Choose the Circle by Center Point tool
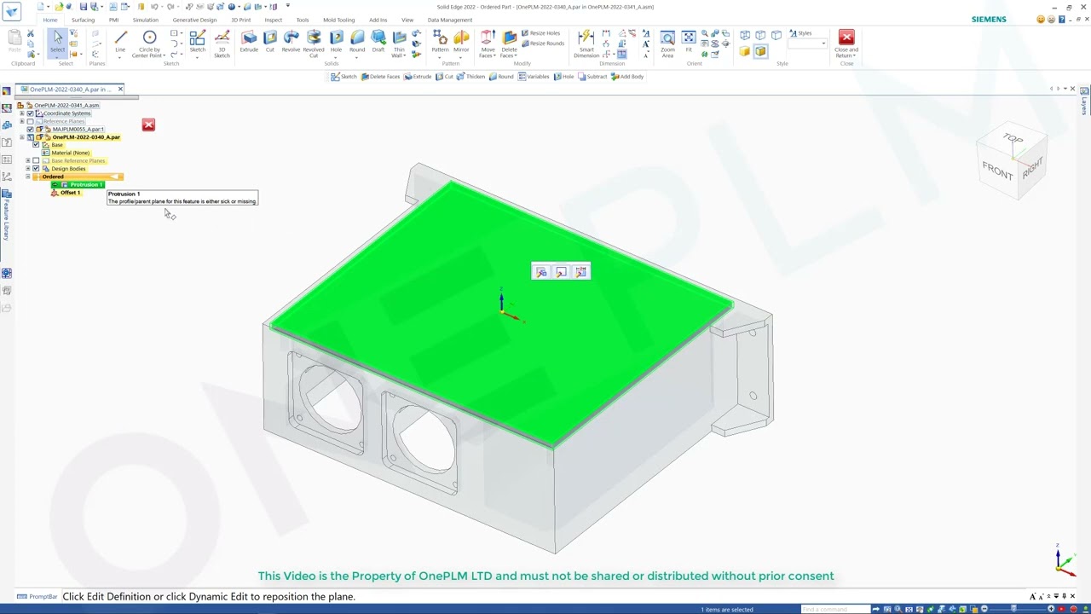 click(x=149, y=43)
